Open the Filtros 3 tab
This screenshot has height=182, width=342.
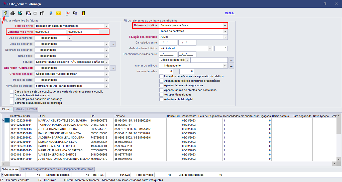(x=32, y=109)
